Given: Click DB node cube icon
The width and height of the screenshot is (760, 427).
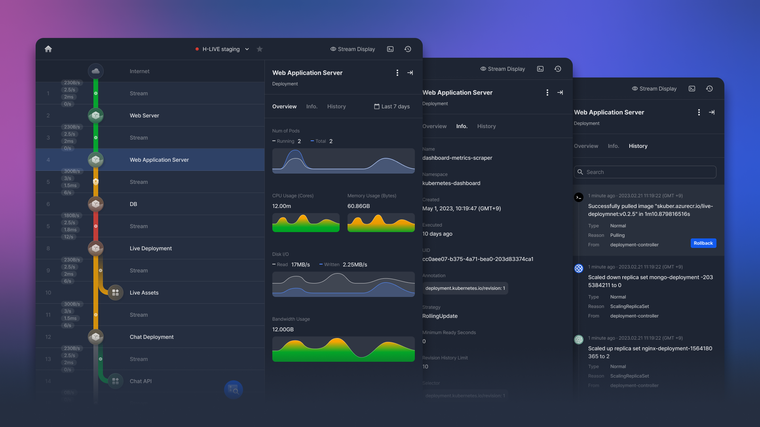Looking at the screenshot, I should 96,204.
